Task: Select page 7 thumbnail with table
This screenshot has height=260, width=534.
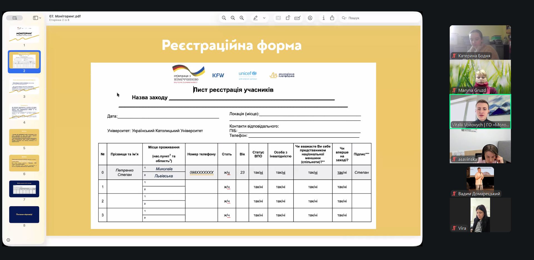Action: click(24, 189)
